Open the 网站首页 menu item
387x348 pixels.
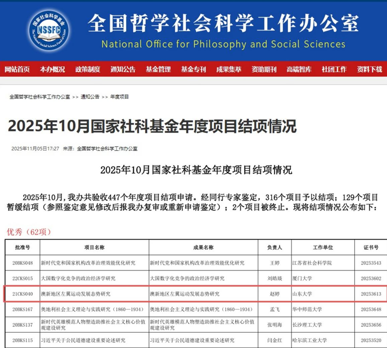click(x=17, y=69)
